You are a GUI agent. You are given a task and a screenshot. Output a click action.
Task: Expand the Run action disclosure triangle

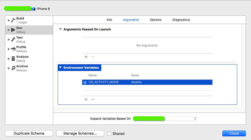coord(9,30)
